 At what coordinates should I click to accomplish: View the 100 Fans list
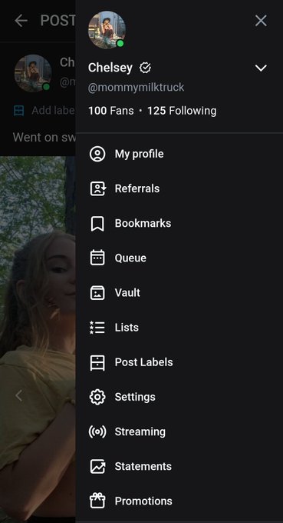pos(111,111)
